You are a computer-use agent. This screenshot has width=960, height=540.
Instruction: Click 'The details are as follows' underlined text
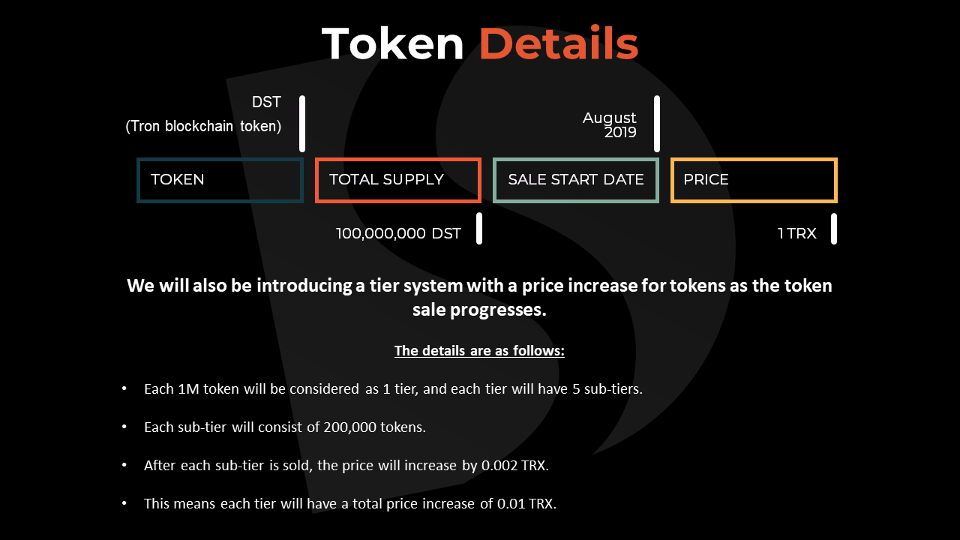pos(480,351)
